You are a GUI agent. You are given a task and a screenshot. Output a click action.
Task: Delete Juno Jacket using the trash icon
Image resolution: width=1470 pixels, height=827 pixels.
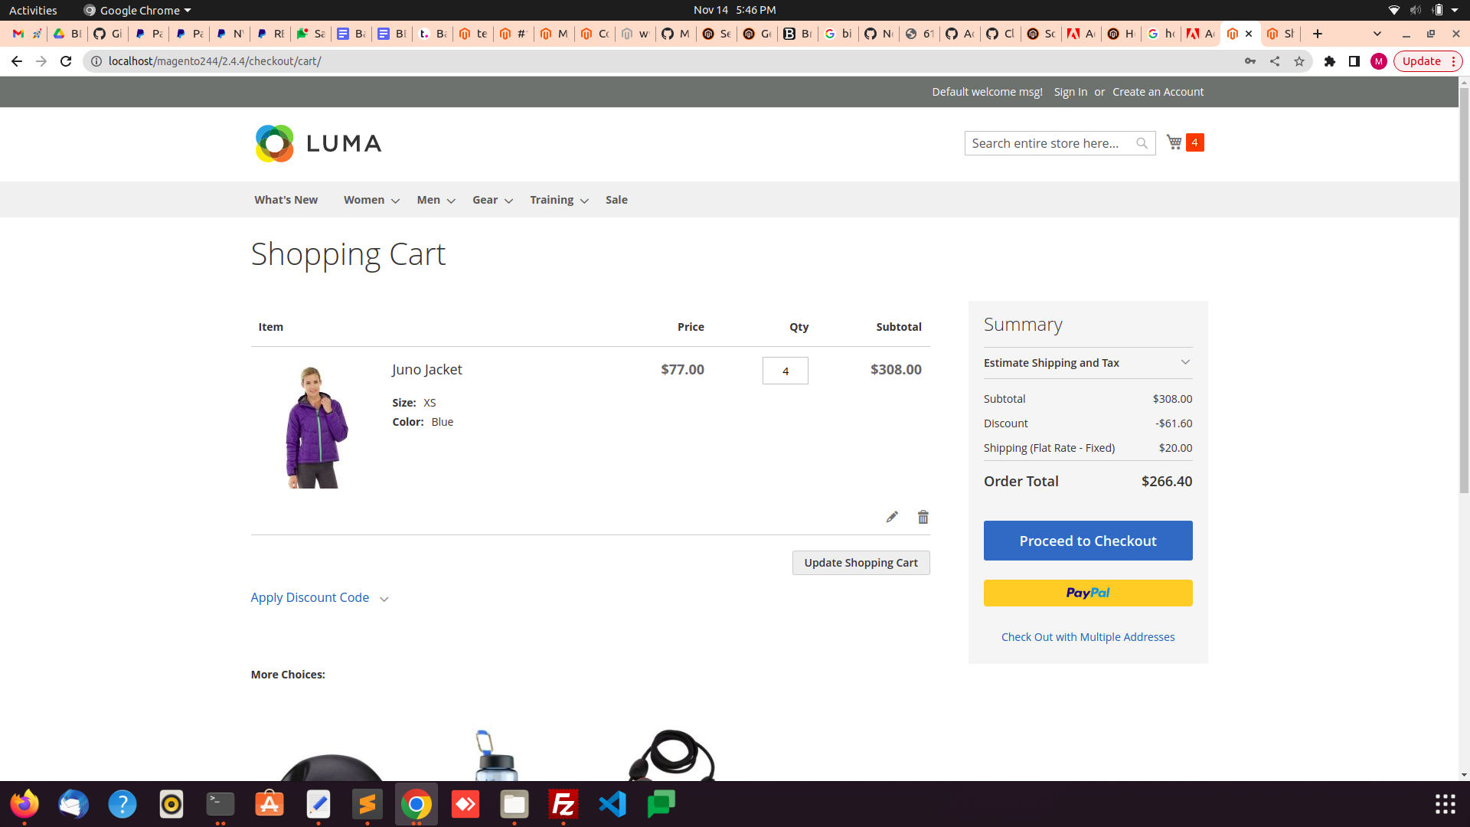[x=923, y=517]
